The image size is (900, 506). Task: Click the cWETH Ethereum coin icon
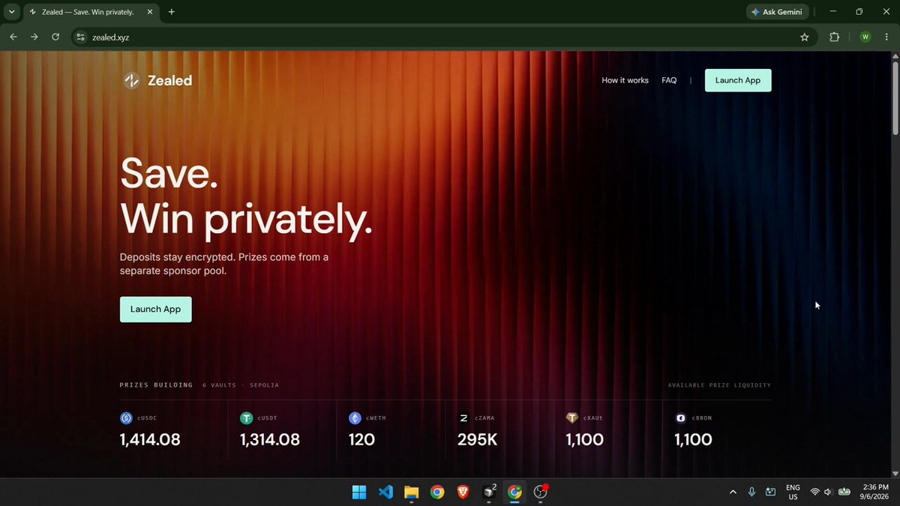tap(355, 418)
